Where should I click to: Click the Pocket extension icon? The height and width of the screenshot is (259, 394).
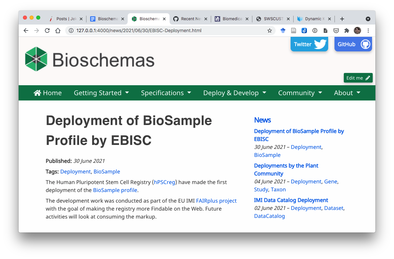[x=336, y=31]
